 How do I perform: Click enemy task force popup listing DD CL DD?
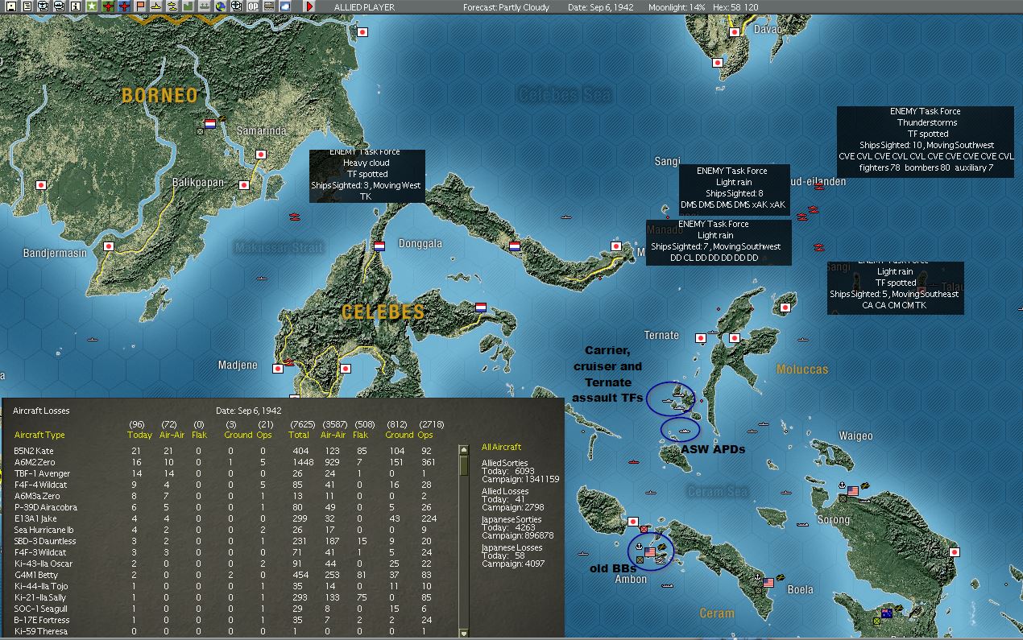click(x=719, y=241)
